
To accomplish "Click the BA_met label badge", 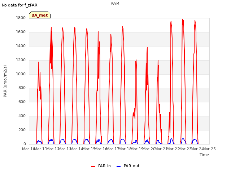I will [x=40, y=15].
